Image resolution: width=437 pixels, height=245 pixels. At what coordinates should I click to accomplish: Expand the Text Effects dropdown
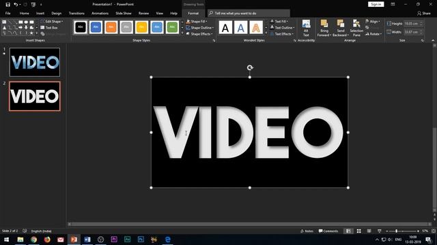(x=282, y=34)
